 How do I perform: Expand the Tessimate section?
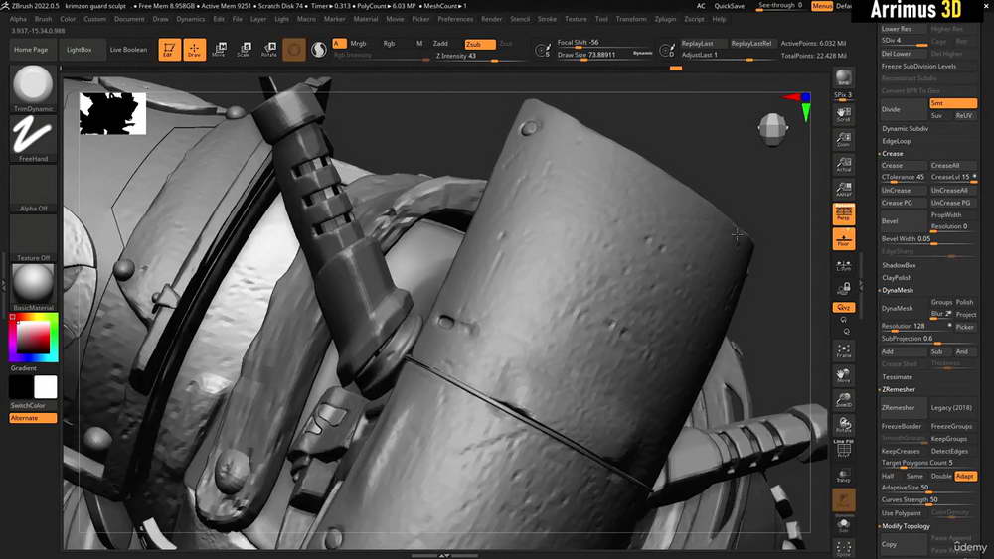(x=897, y=376)
